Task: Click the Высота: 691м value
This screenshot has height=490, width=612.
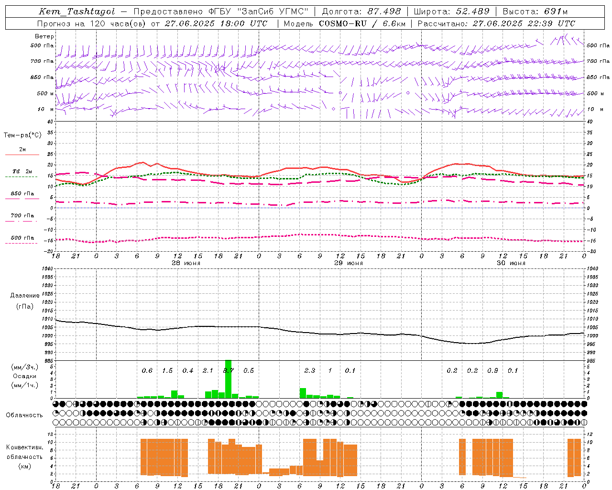Action: coord(535,11)
